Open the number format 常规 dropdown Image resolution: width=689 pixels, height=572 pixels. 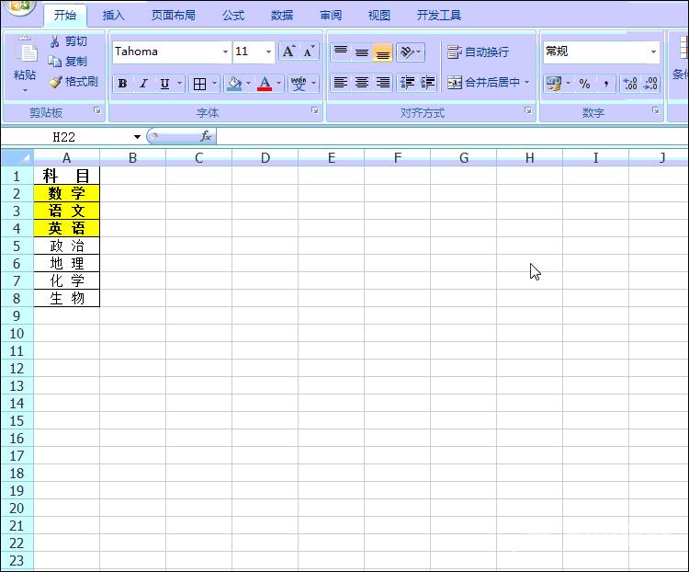(653, 52)
